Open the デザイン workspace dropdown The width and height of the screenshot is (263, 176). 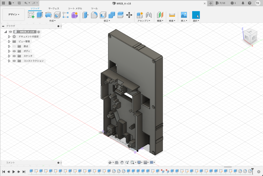[x=14, y=15]
